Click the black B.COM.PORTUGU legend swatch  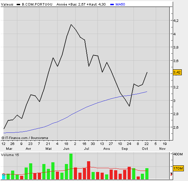coord(18,5)
